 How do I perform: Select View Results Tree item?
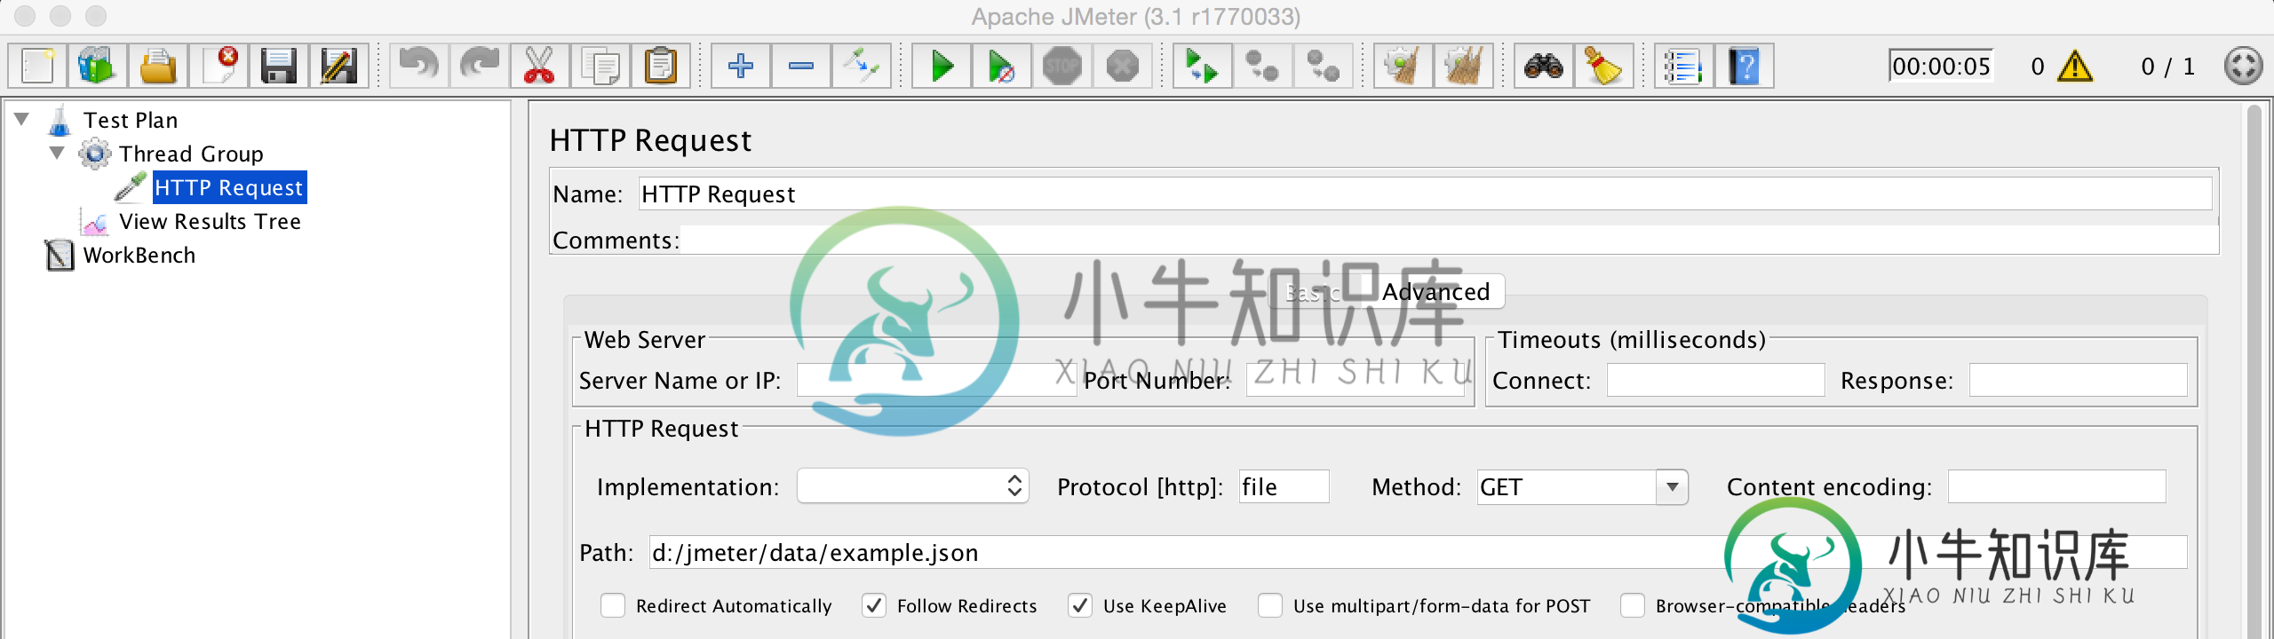click(210, 221)
